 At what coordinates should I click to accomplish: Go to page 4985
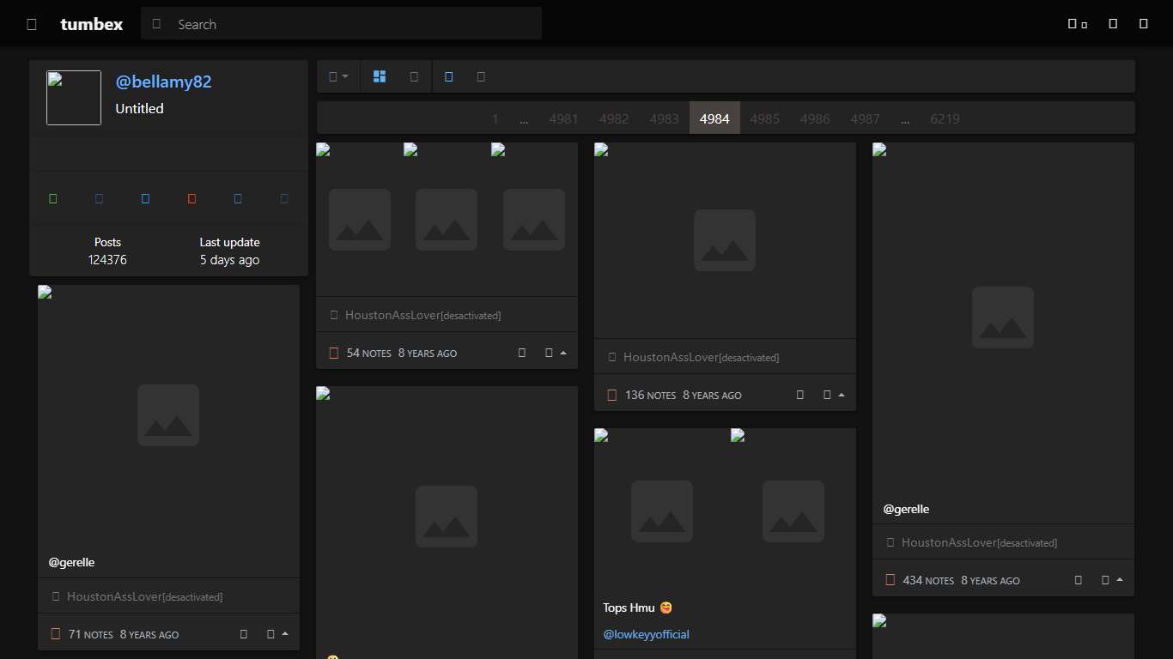click(x=764, y=118)
